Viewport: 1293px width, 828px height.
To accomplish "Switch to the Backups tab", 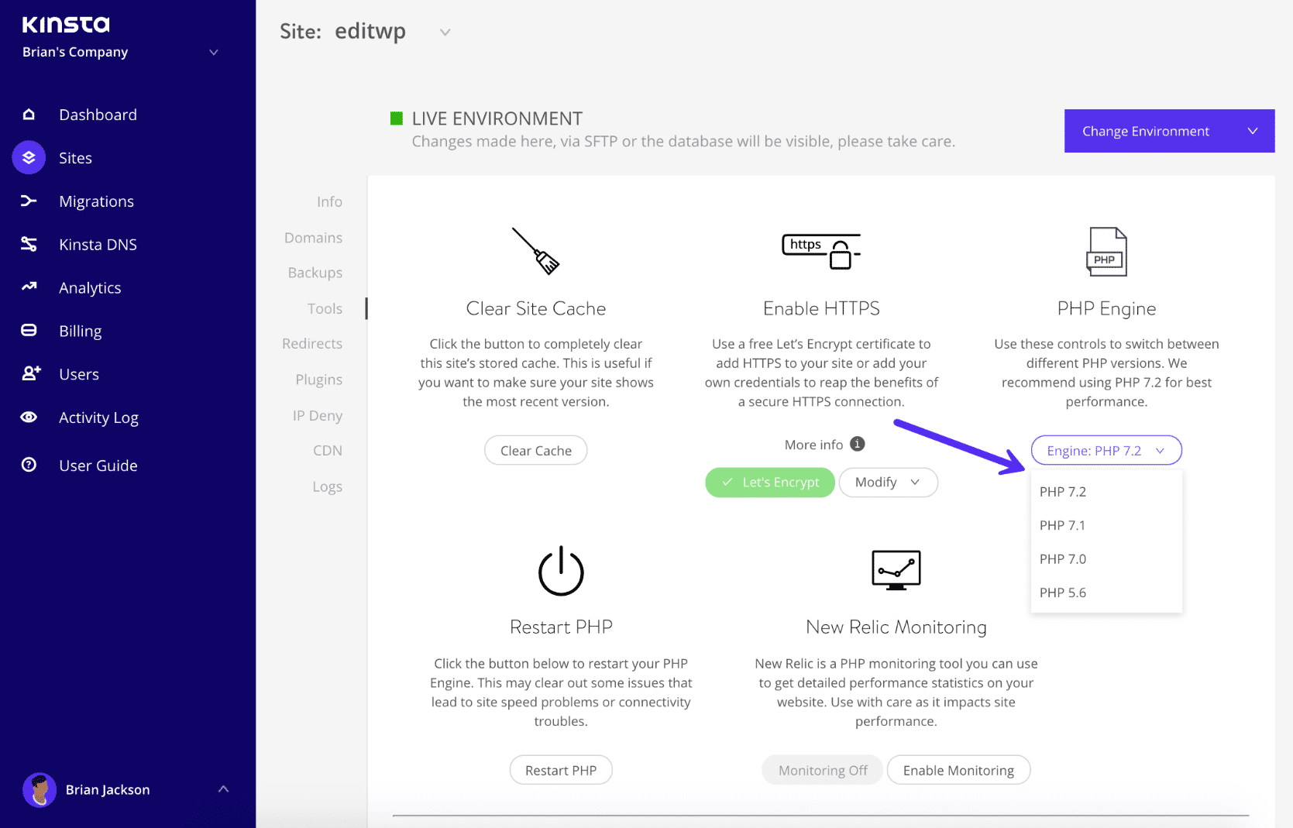I will click(315, 273).
